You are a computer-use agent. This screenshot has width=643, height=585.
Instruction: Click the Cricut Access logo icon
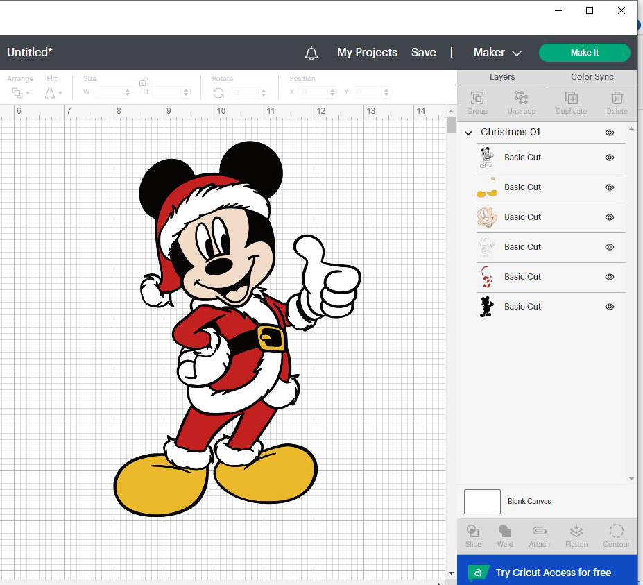[478, 573]
